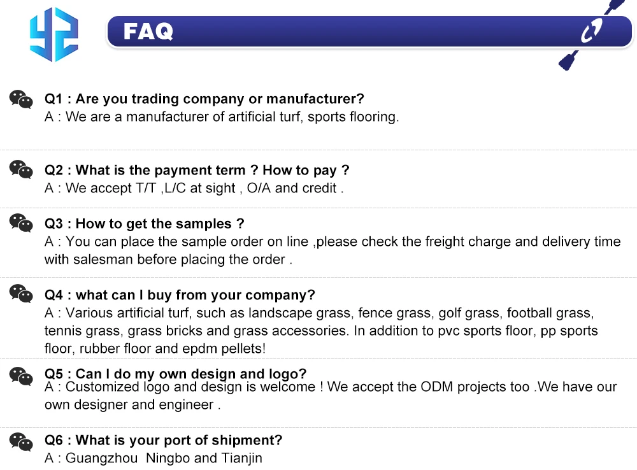The height and width of the screenshot is (470, 637).
Task: Select question 'What is the payment term'
Action: pyautogui.click(x=197, y=171)
